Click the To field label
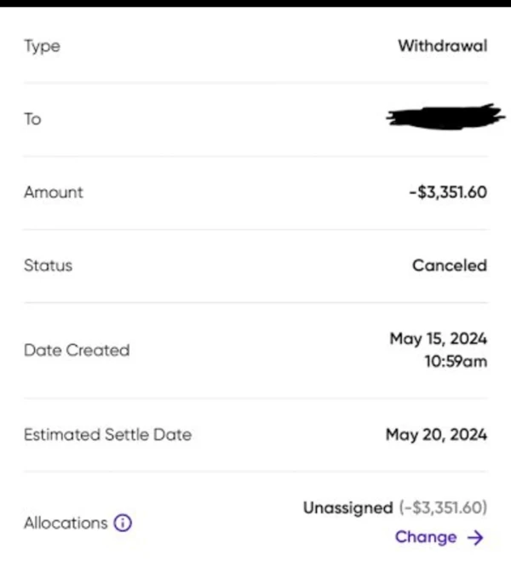Image resolution: width=511 pixels, height=572 pixels. click(32, 119)
